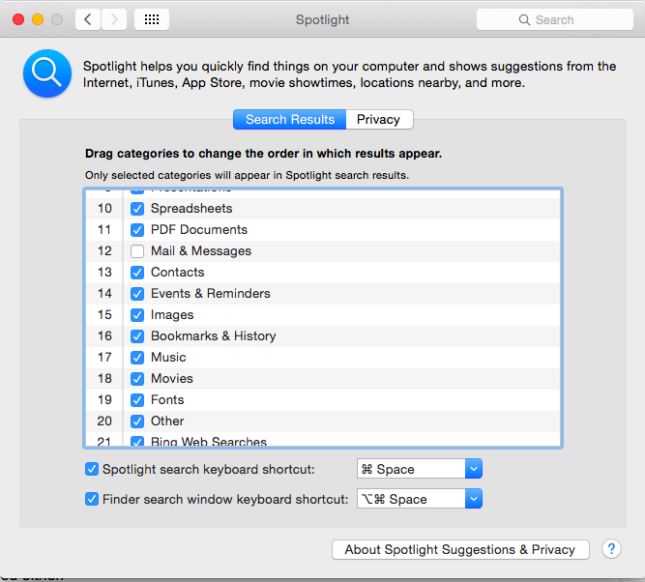Switch to the Privacy tab
Screen dimensions: 645x582
[379, 119]
